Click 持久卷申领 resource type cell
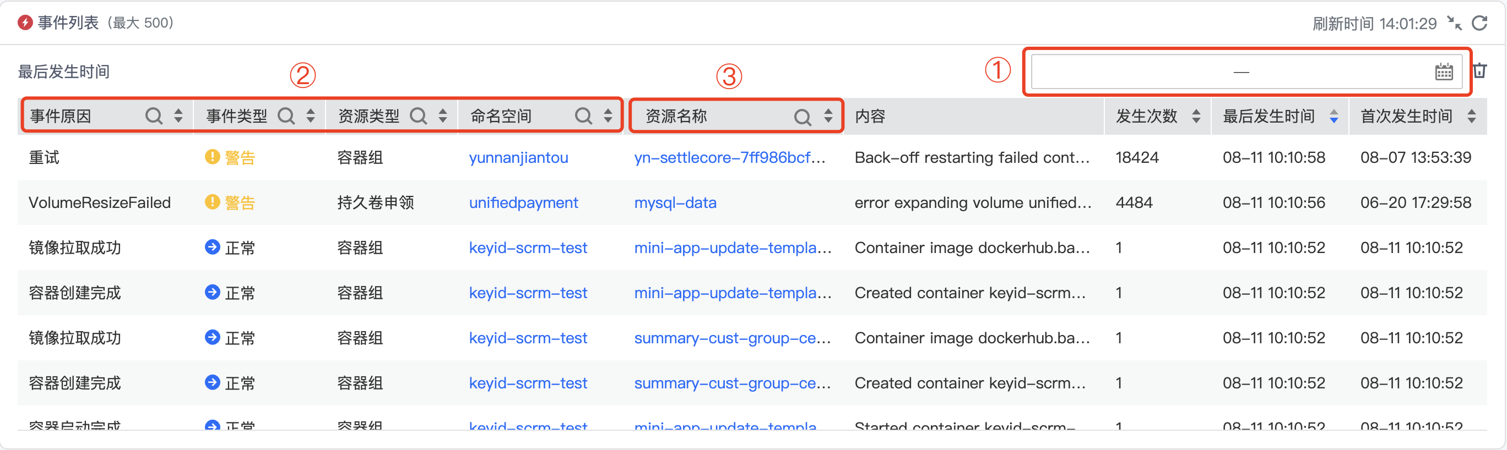The width and height of the screenshot is (1507, 450). click(x=375, y=203)
